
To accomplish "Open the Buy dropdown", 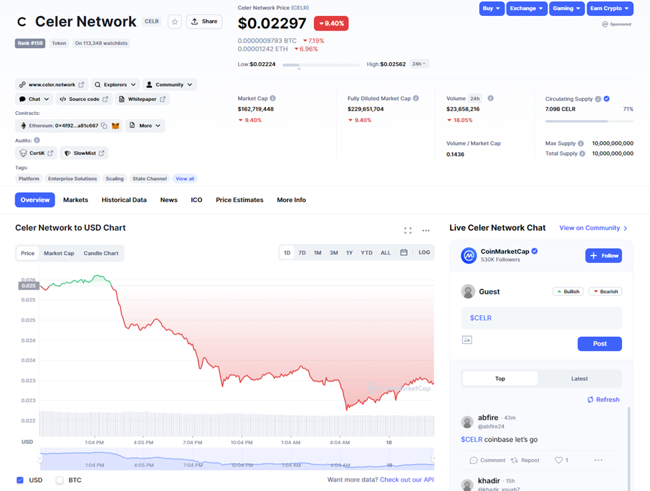I will point(491,8).
